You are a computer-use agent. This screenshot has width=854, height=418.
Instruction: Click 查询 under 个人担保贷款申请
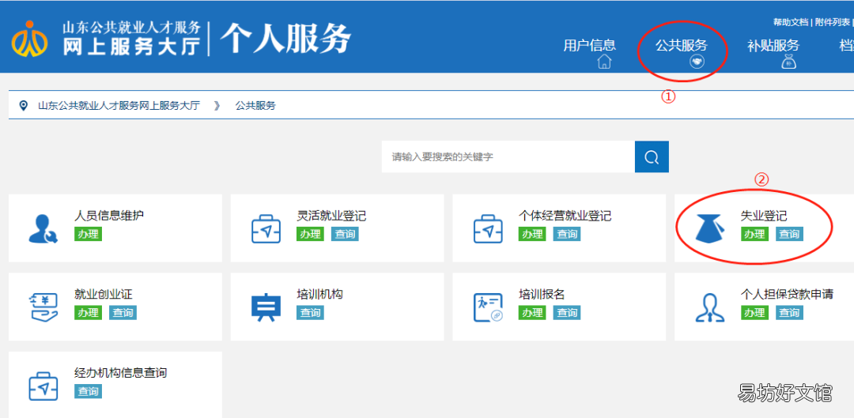[x=789, y=312]
